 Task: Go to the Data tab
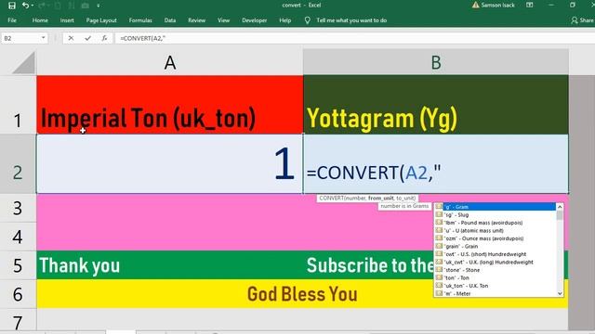[x=170, y=20]
